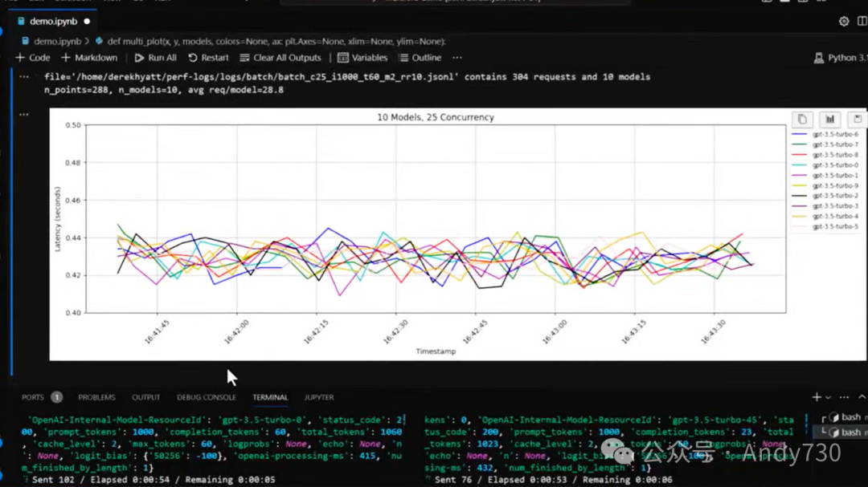Select the second bash terminal entry
The width and height of the screenshot is (868, 487).
tap(844, 432)
